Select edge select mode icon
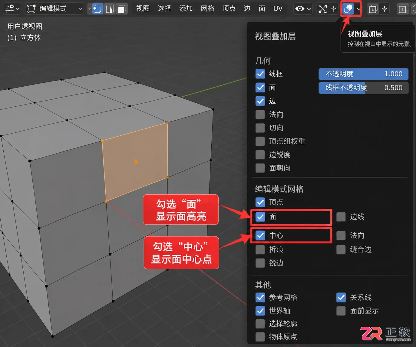 tap(110, 8)
